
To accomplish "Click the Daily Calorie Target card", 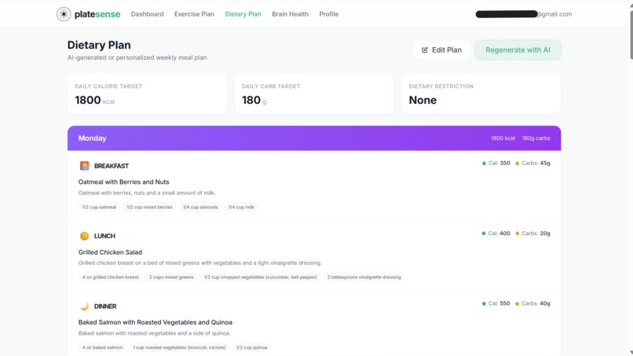I will point(148,94).
